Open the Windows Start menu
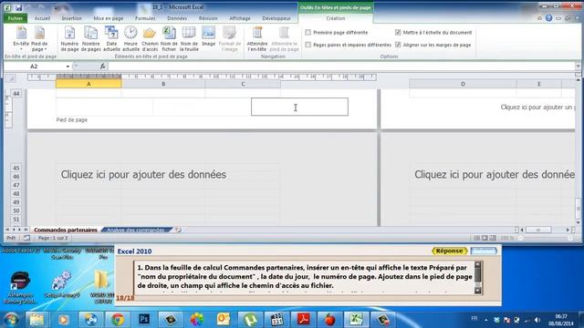The width and height of the screenshot is (584, 328). click(11, 320)
